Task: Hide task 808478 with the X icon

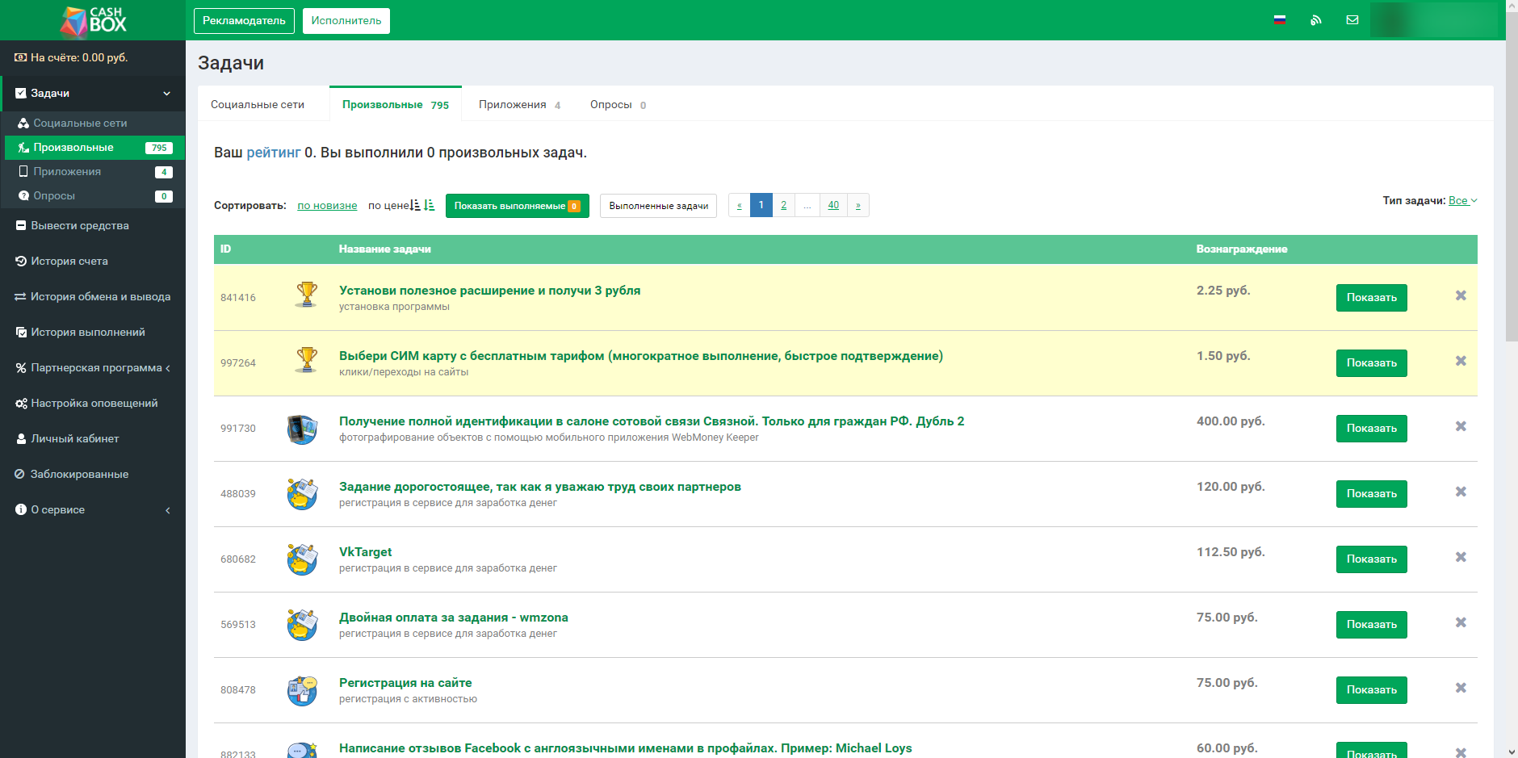Action: pyautogui.click(x=1461, y=688)
